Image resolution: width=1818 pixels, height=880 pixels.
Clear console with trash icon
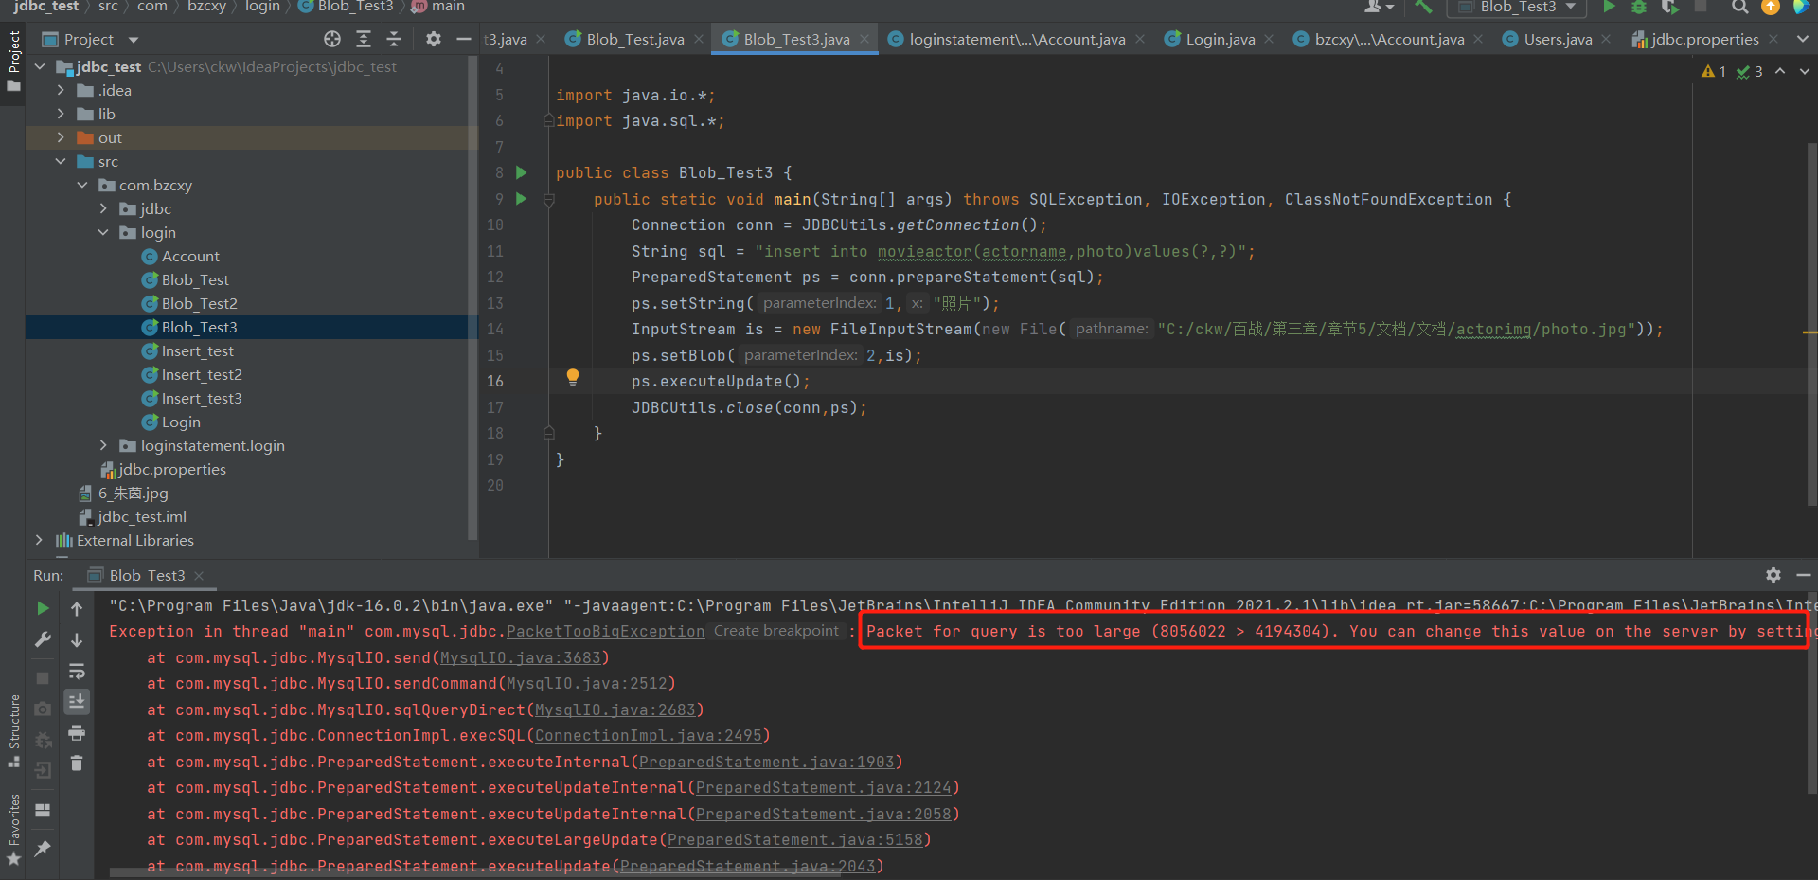pyautogui.click(x=77, y=763)
